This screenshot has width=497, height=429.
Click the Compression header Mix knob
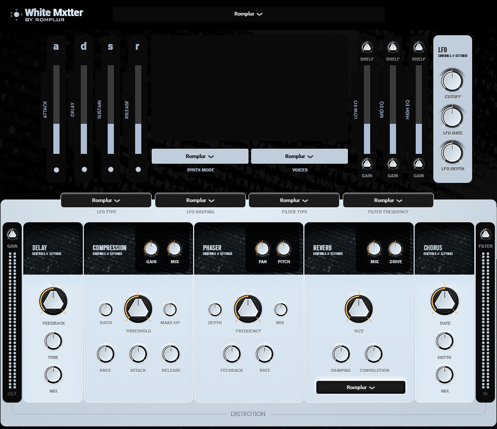[174, 249]
